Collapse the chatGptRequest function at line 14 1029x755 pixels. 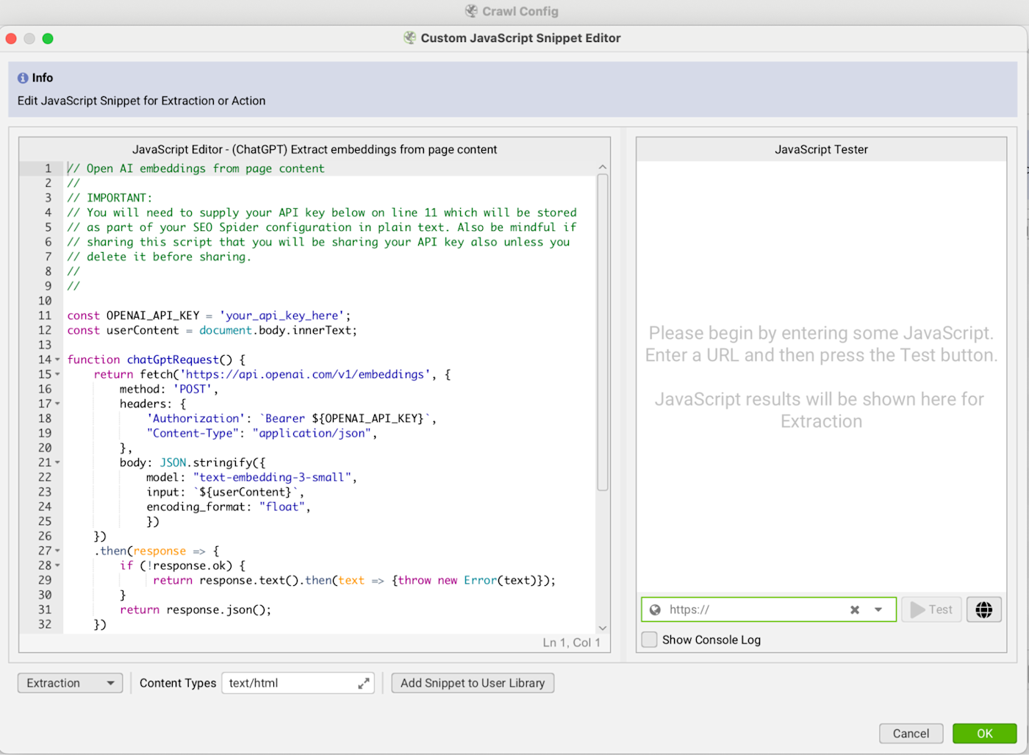pos(58,359)
